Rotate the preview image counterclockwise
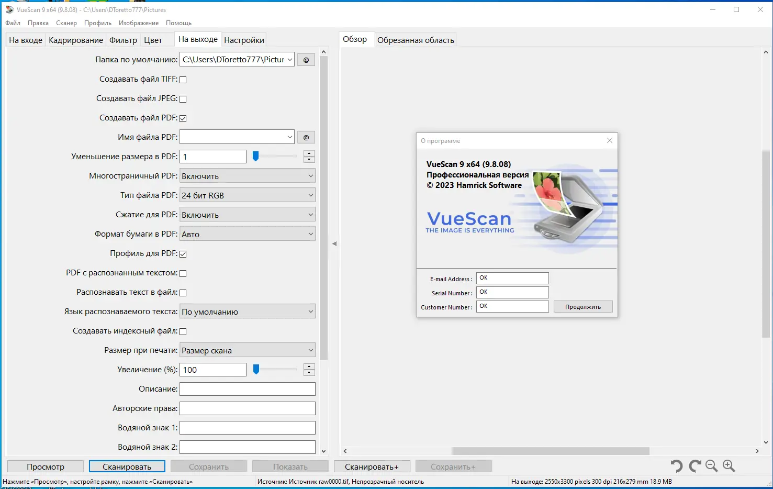Image resolution: width=773 pixels, height=489 pixels. (x=676, y=465)
